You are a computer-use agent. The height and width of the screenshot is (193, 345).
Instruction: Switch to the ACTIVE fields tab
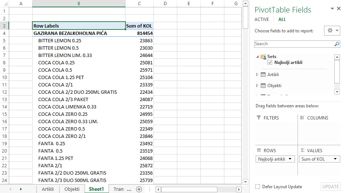pos(262,19)
